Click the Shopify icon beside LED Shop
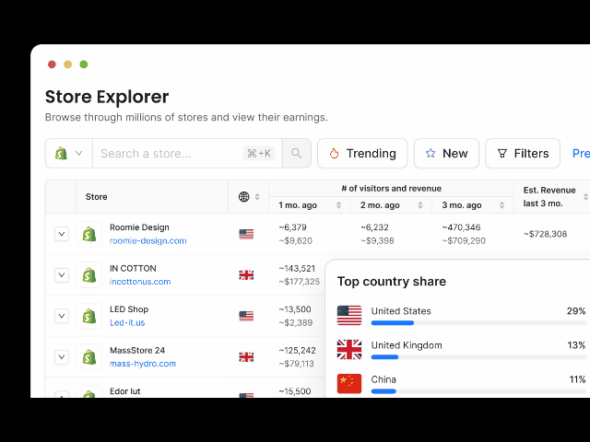 click(x=89, y=316)
